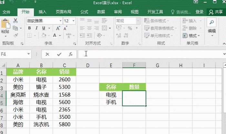Click 登录 sign-in link
Image resolution: width=226 pixels, height=134 pixels.
(x=200, y=12)
